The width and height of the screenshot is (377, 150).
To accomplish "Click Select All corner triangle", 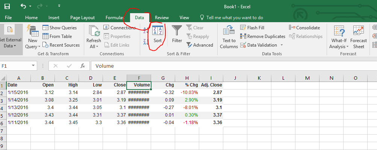I will click(3, 78).
